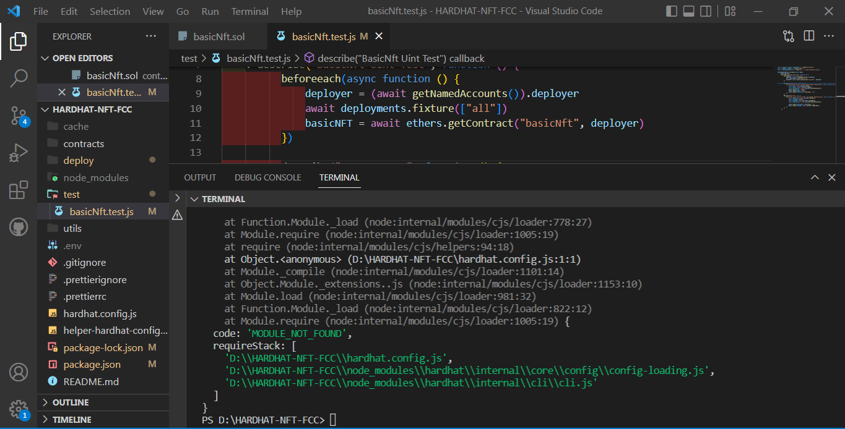Open the Explorer view in activity bar

(x=18, y=41)
